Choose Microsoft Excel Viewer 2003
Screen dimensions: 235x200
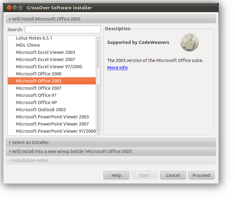pos(52,52)
